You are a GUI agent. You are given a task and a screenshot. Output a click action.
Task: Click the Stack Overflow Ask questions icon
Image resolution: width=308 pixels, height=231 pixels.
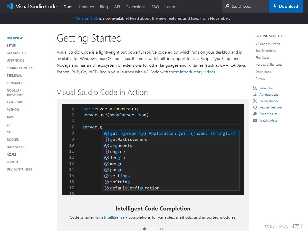[255, 95]
